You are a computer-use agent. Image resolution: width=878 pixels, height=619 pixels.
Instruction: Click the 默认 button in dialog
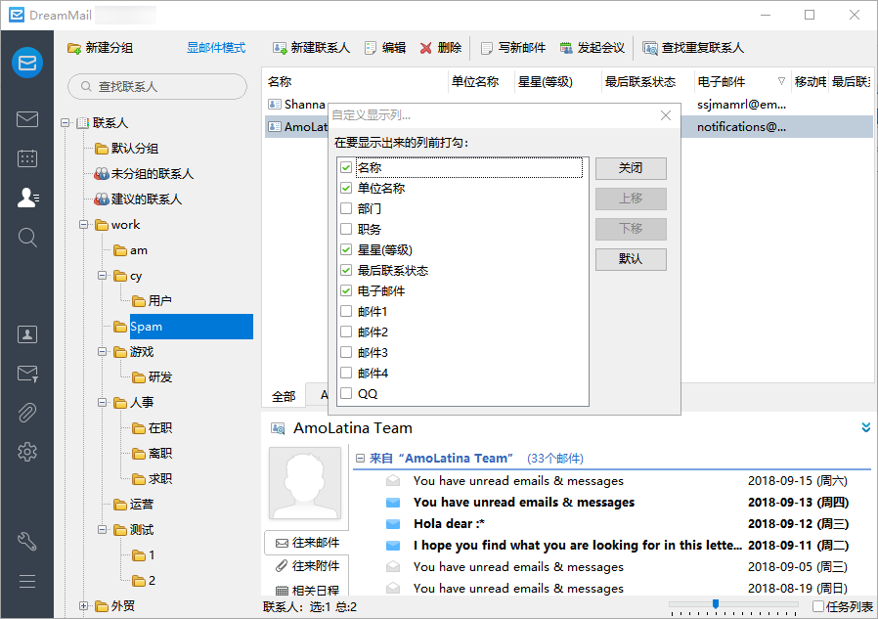631,259
